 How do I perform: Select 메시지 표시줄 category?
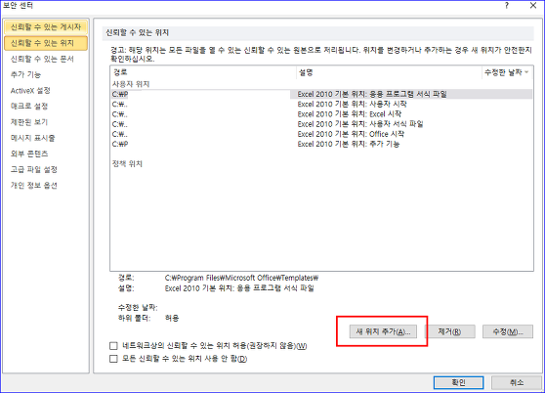32,138
